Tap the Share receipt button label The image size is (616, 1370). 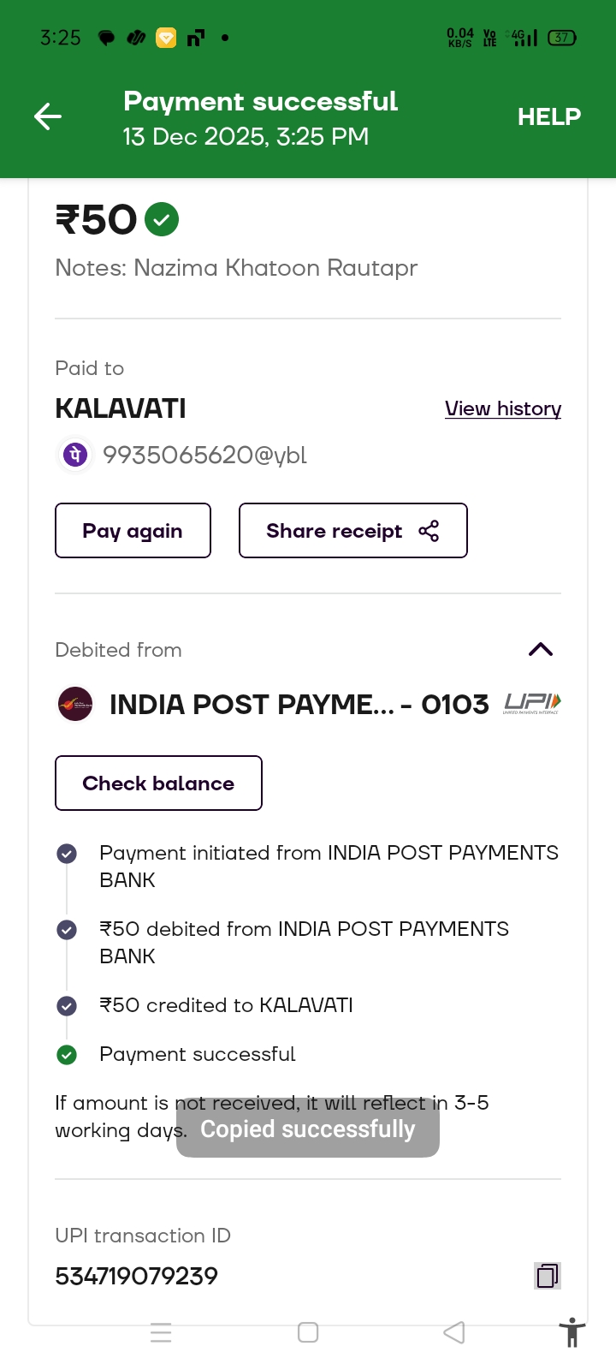[x=334, y=531]
